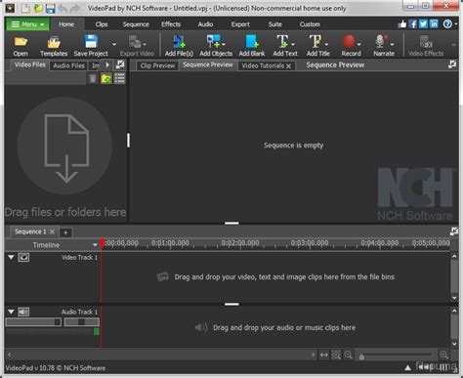The height and width of the screenshot is (378, 463).
Task: Click the Open folder icon
Action: click(x=21, y=42)
